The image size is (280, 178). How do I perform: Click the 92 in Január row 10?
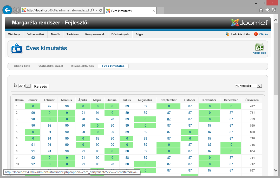[x=33, y=164]
